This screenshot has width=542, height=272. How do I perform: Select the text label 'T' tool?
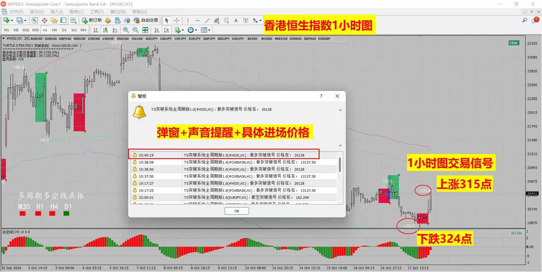(246, 20)
